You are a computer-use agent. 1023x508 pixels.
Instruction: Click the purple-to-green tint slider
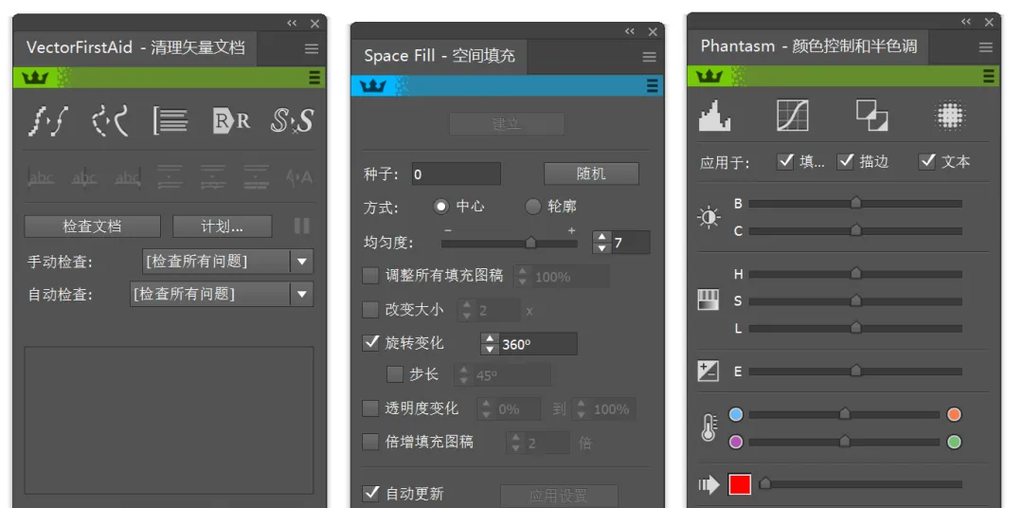(844, 442)
